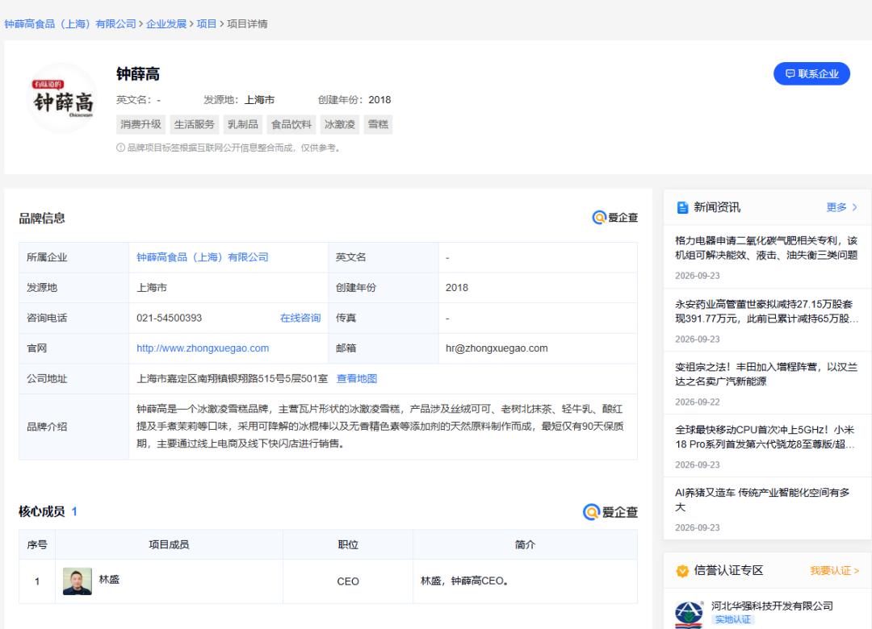Image resolution: width=872 pixels, height=629 pixels.
Task: Click the 钟薛高 brand logo image
Action: (x=62, y=98)
